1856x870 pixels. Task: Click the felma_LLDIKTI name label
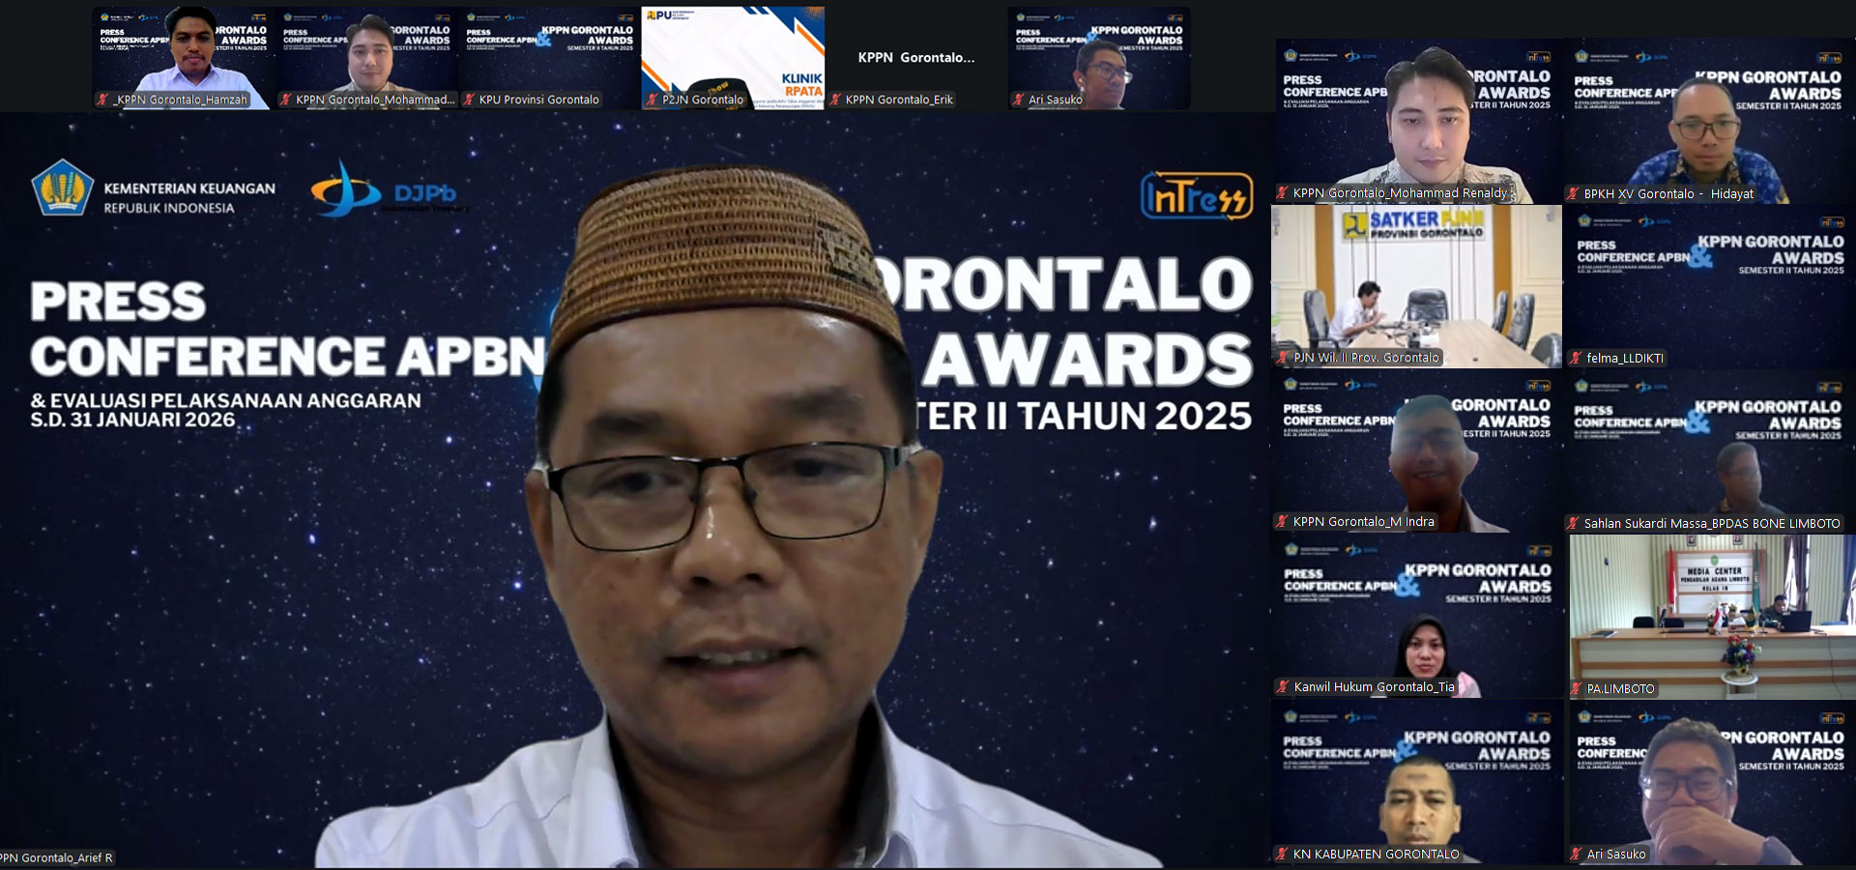click(x=1624, y=359)
